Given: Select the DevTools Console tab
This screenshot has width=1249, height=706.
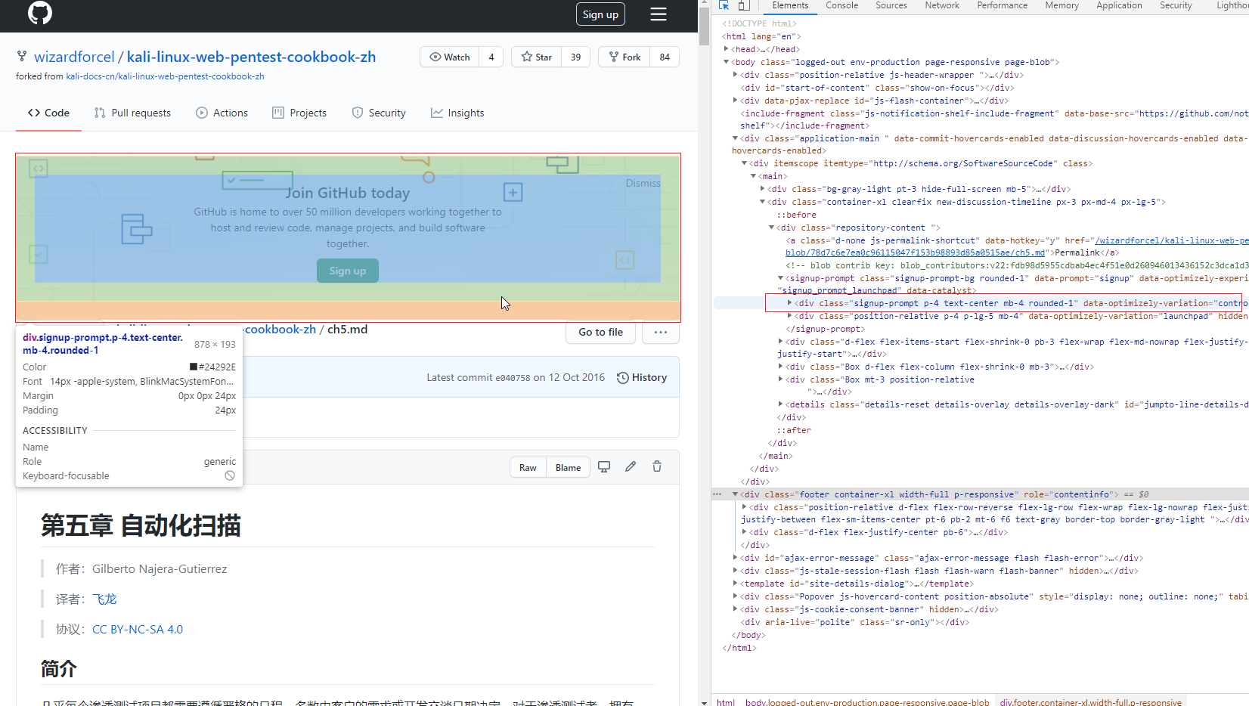Looking at the screenshot, I should pos(841,5).
